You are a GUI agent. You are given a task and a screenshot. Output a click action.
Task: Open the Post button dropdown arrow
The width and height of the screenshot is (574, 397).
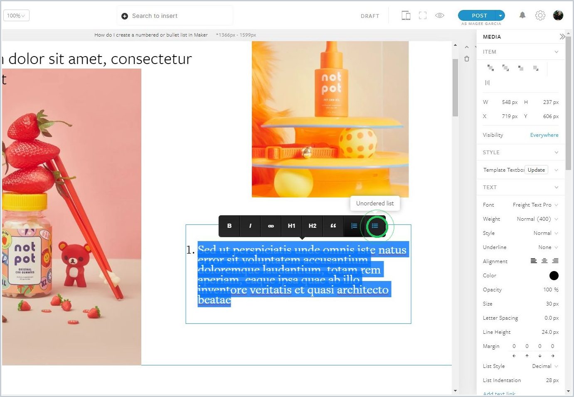[500, 16]
